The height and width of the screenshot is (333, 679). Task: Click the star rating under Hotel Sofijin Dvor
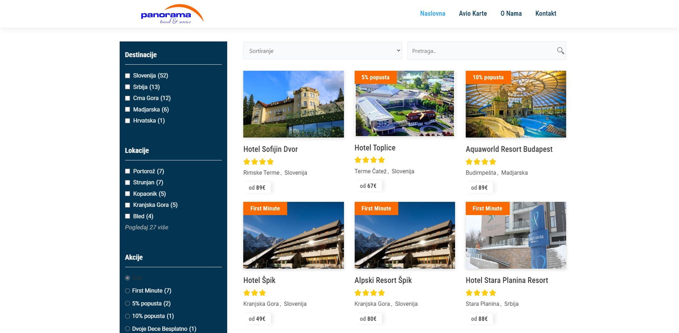(259, 162)
